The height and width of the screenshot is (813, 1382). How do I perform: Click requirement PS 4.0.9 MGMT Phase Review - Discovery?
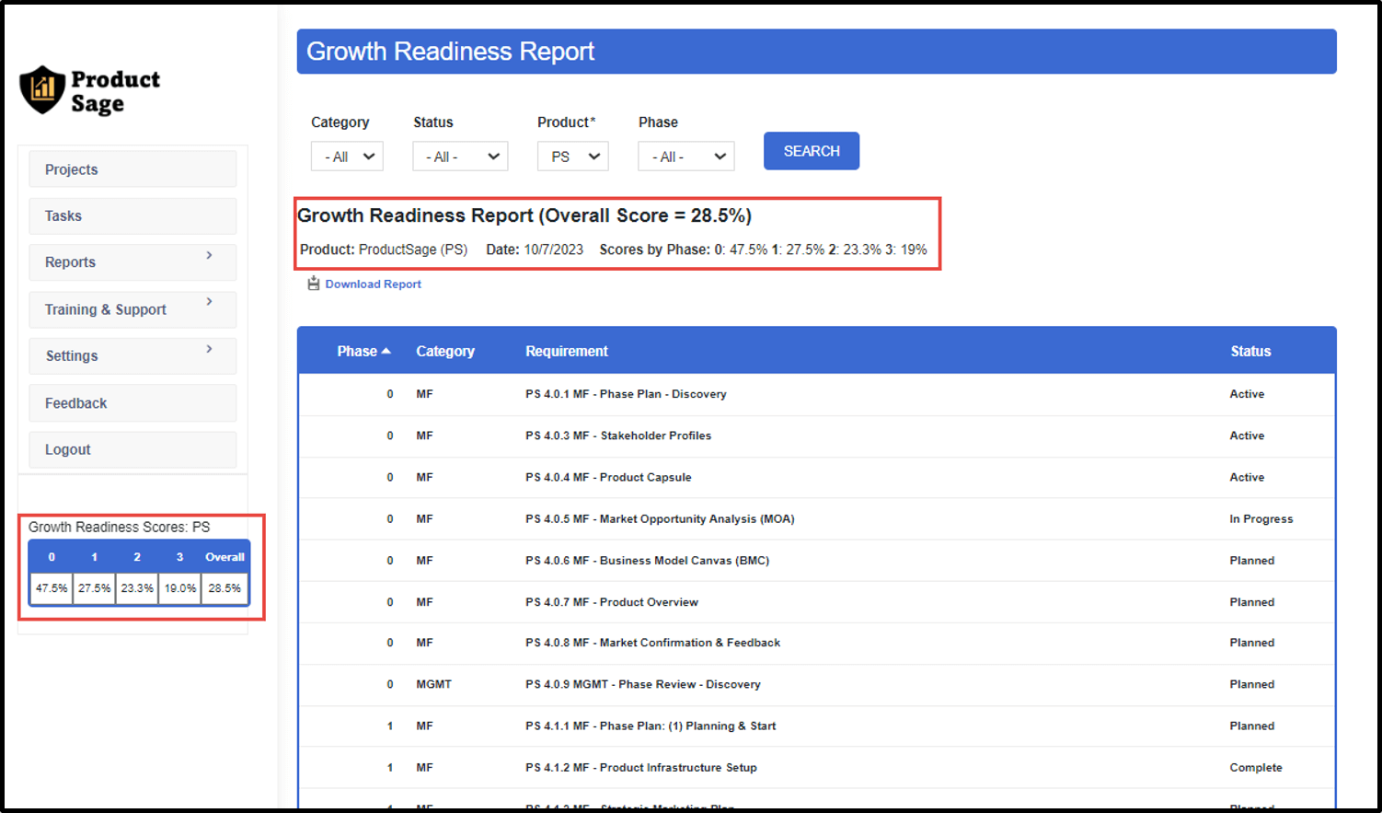[x=643, y=684]
